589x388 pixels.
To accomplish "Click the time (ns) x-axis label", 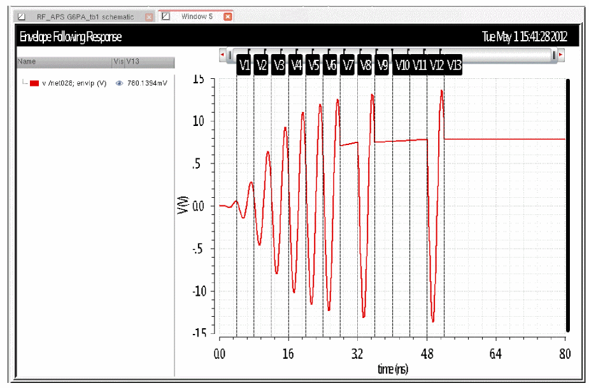I will coord(392,370).
